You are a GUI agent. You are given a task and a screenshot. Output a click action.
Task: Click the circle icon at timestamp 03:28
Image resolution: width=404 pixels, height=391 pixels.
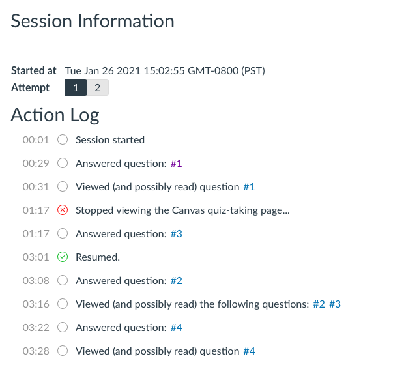point(63,351)
